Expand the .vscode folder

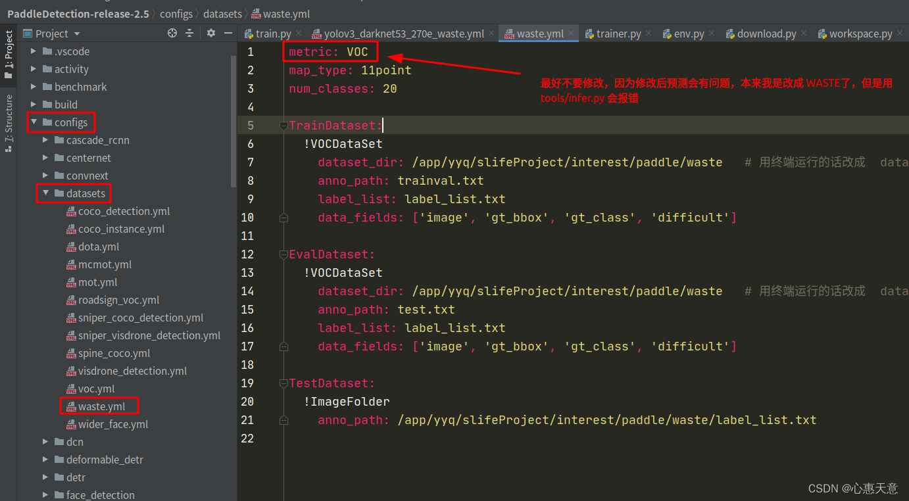[33, 51]
